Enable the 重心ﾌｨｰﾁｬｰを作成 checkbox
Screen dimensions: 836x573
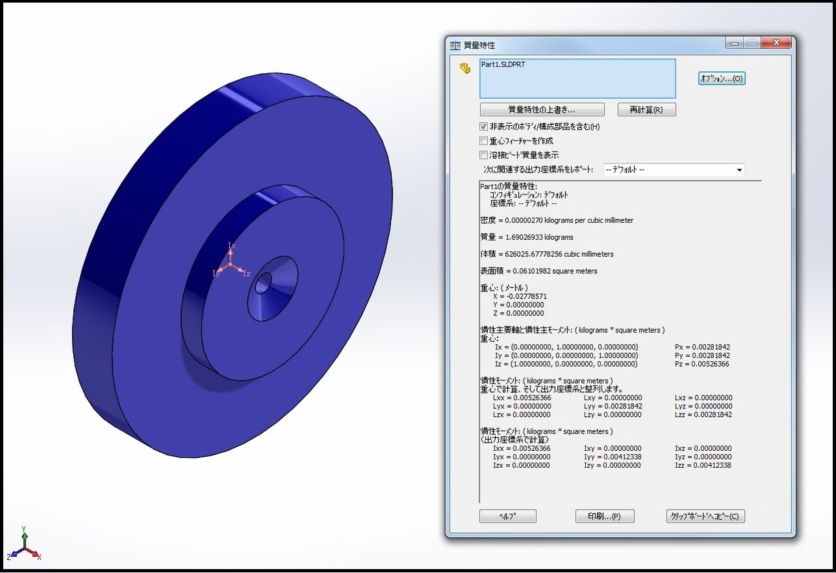(484, 141)
